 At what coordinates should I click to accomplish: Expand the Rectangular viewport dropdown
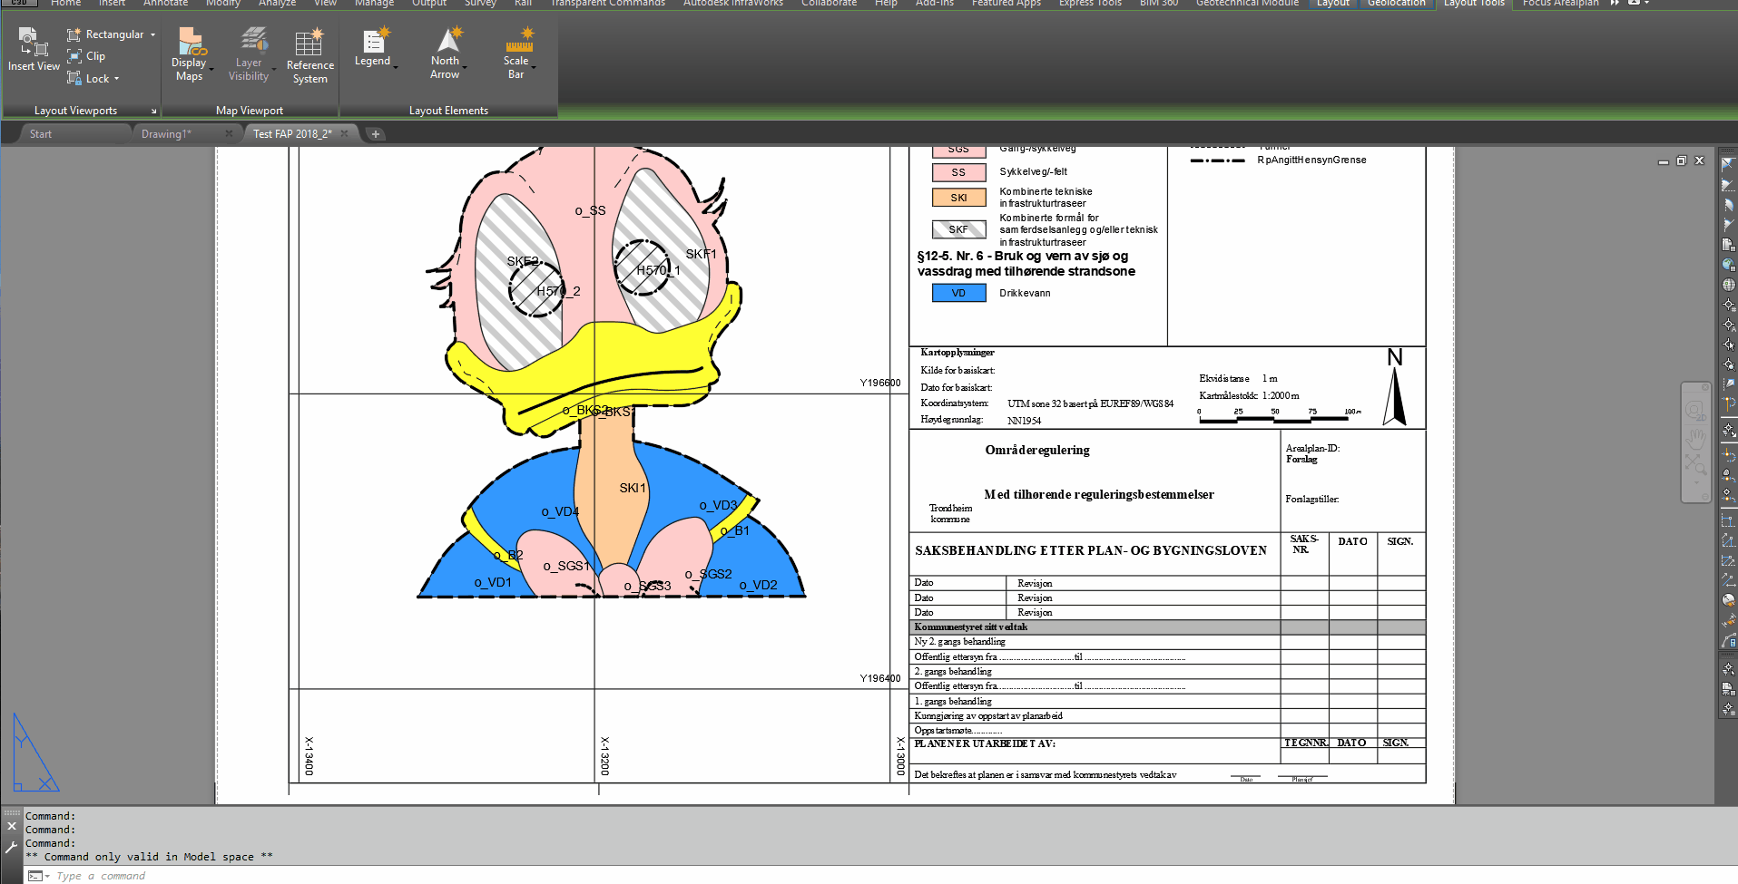(152, 34)
